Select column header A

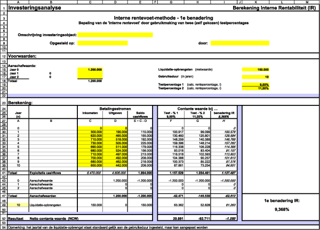tap(18, 2)
